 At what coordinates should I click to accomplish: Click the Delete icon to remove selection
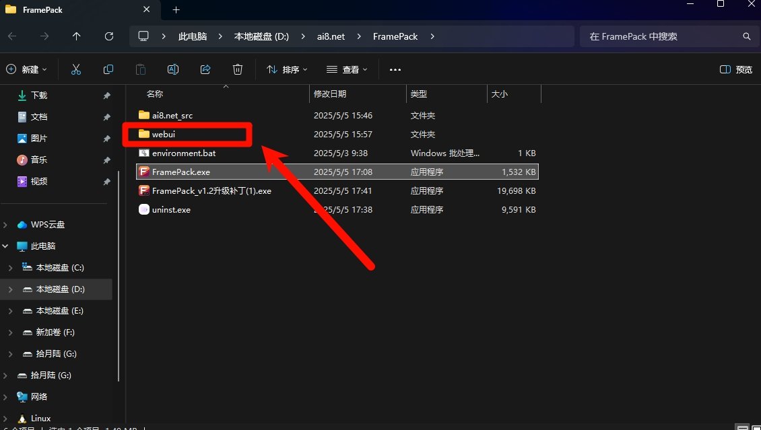coord(238,69)
